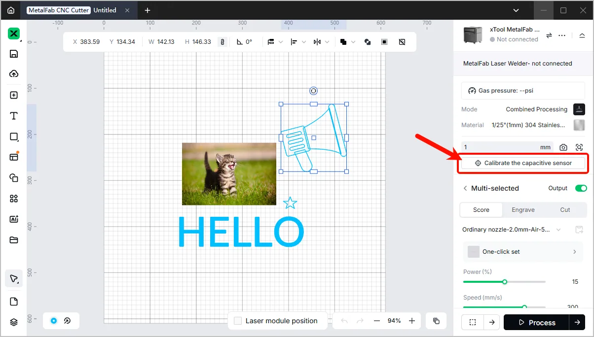Screen dimensions: 594x337
Task: Redo the last action
Action: (x=360, y=321)
